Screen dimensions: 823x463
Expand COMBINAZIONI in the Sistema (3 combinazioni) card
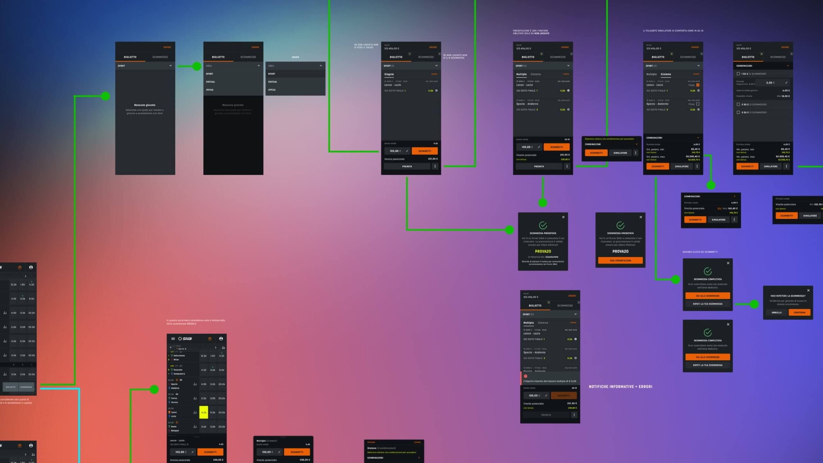point(419,458)
